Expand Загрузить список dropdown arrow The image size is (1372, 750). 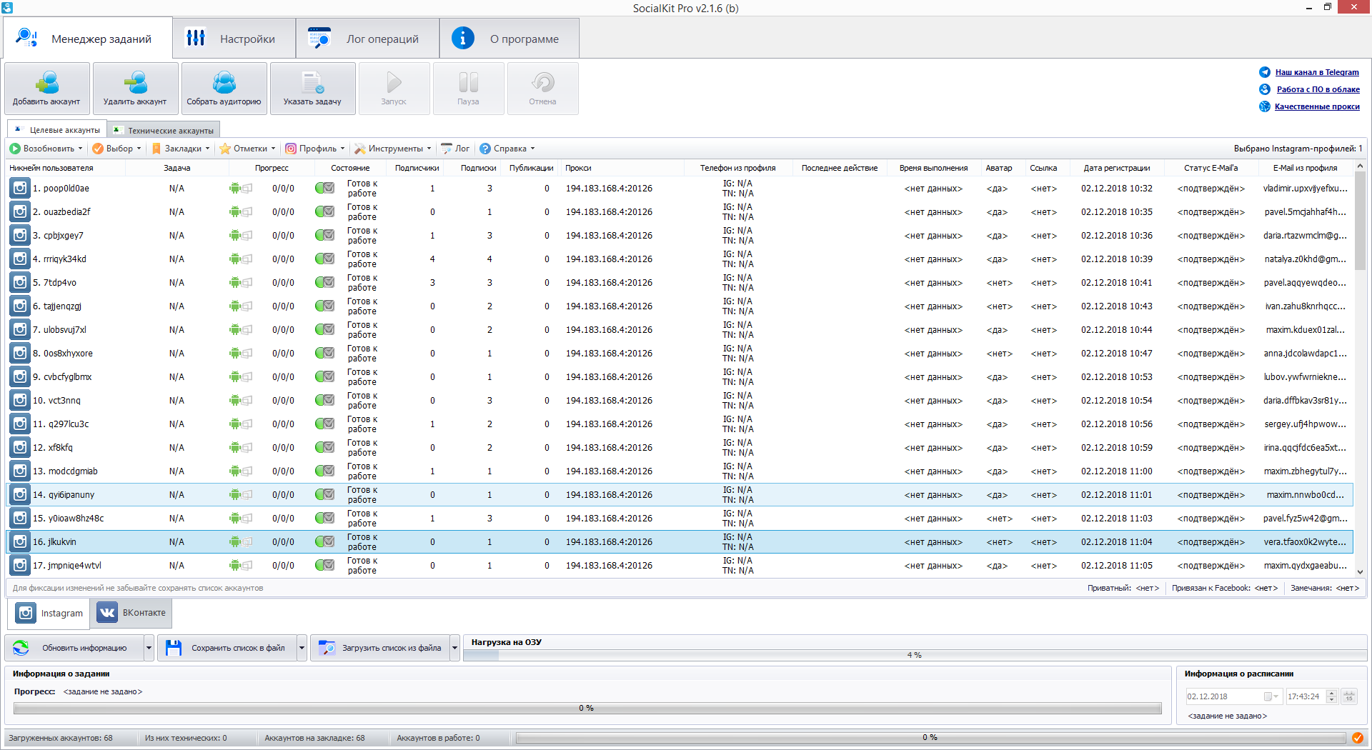coord(455,648)
